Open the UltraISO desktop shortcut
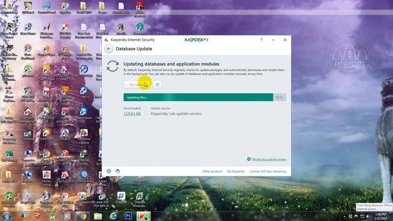The height and width of the screenshot is (221, 393). 65,135
